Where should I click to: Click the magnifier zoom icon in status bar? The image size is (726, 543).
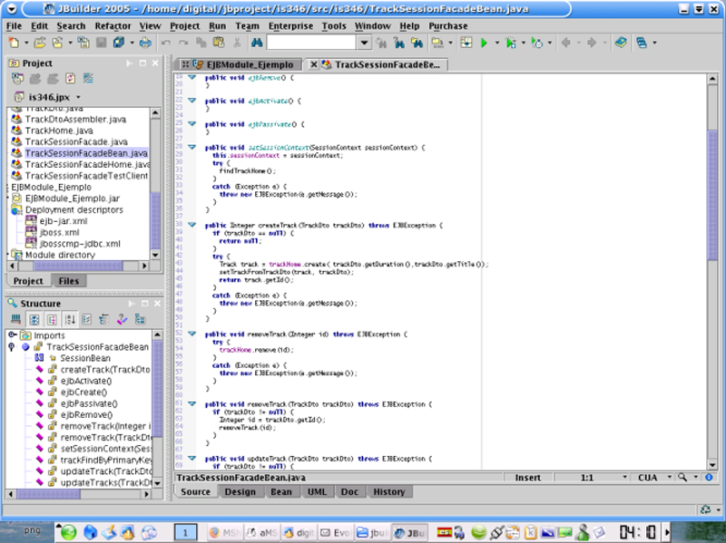coord(683,477)
